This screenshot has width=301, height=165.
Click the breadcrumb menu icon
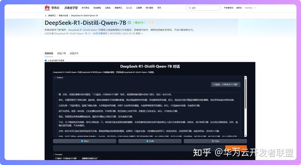pyautogui.click(x=46, y=15)
